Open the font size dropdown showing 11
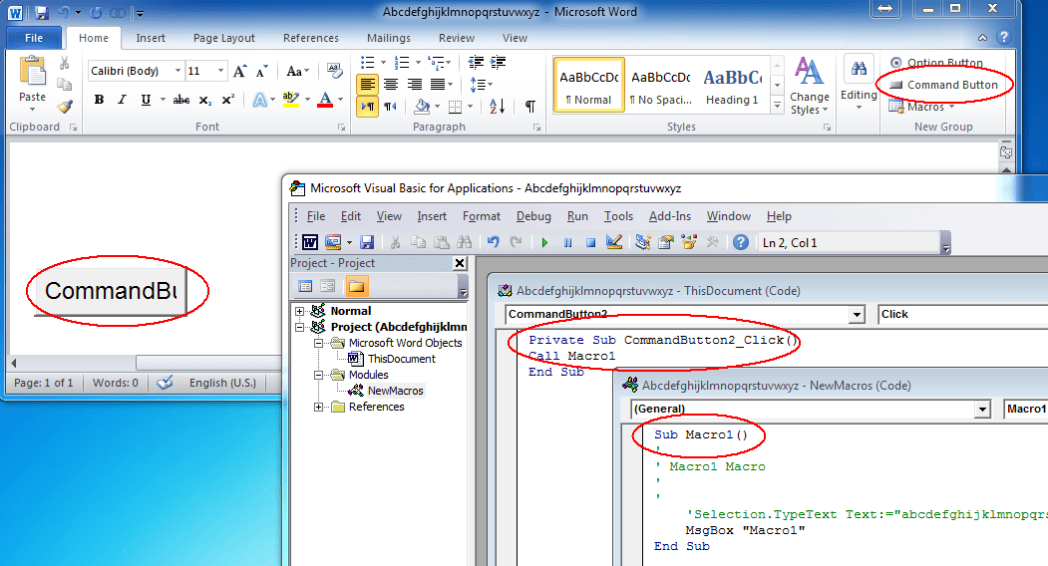The height and width of the screenshot is (566, 1048). tap(220, 71)
